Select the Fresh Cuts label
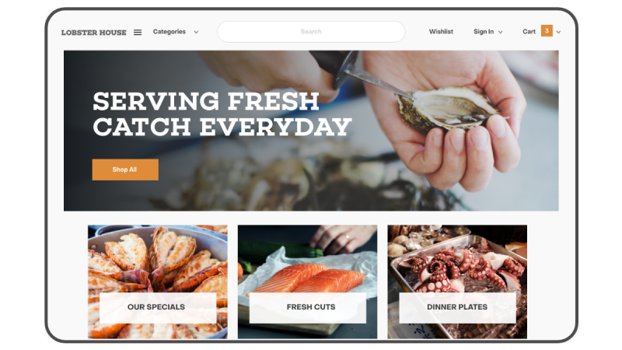The height and width of the screenshot is (350, 622). pyautogui.click(x=311, y=307)
